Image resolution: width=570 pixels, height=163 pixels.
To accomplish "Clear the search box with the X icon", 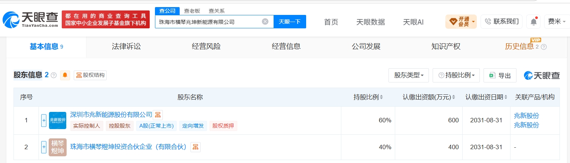I will [265, 22].
